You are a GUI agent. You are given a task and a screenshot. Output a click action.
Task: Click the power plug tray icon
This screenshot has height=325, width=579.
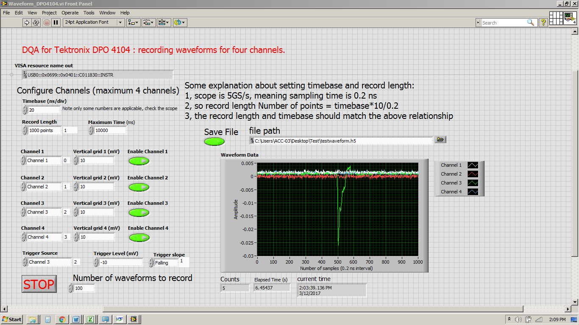pyautogui.click(x=528, y=319)
